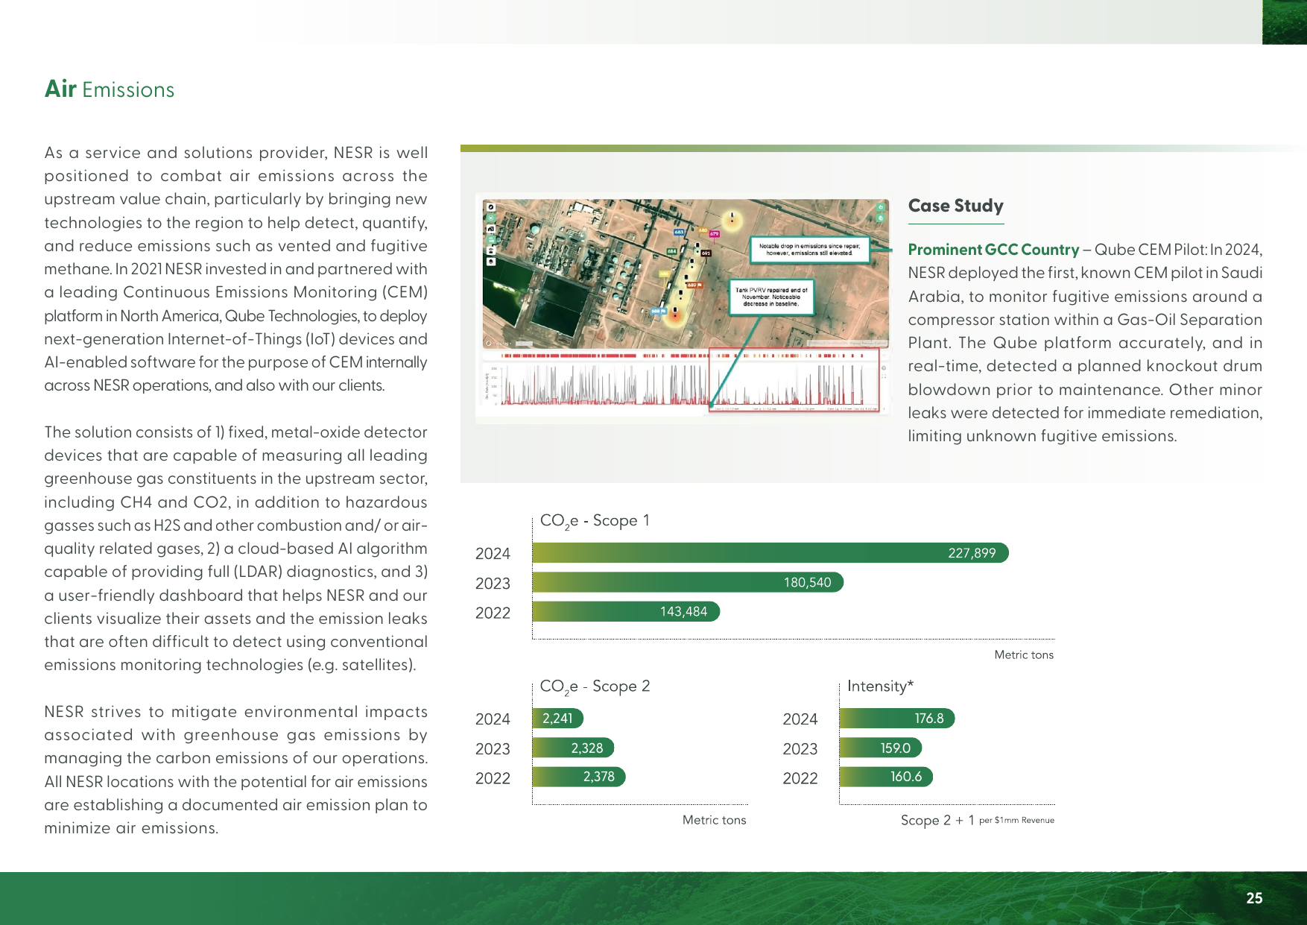This screenshot has width=1307, height=925.
Task: Click the orange 680 map marker
Action: tap(702, 230)
